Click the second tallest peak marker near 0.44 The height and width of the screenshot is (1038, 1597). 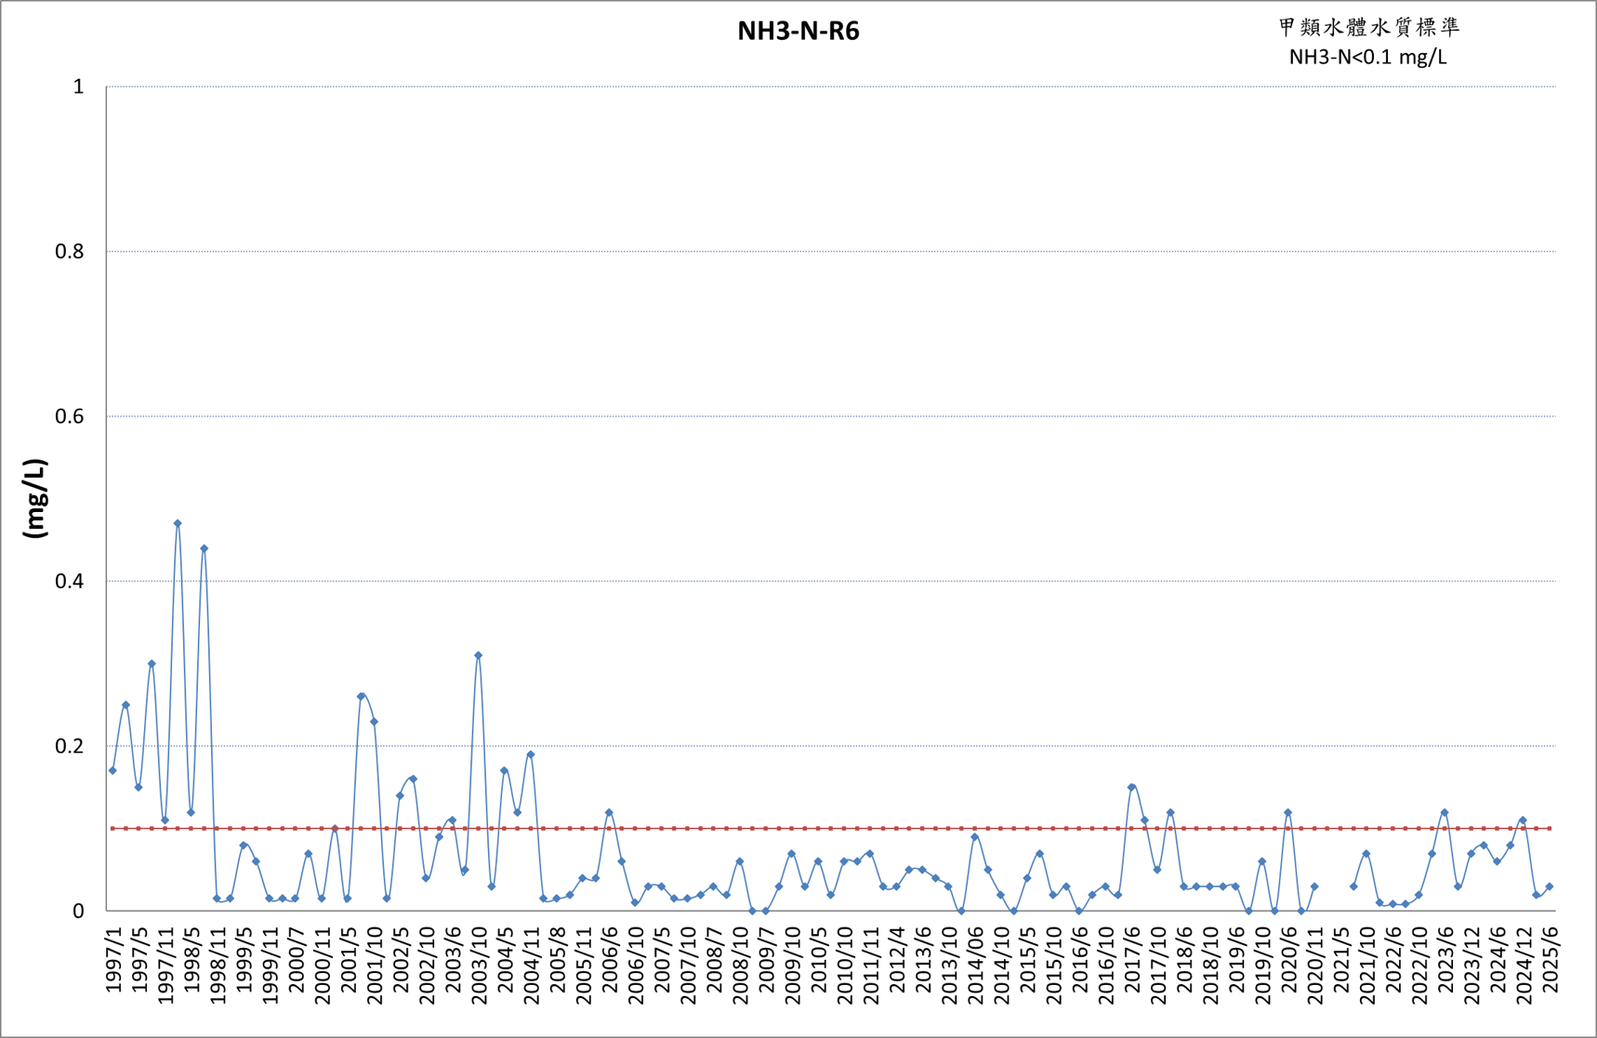204,548
